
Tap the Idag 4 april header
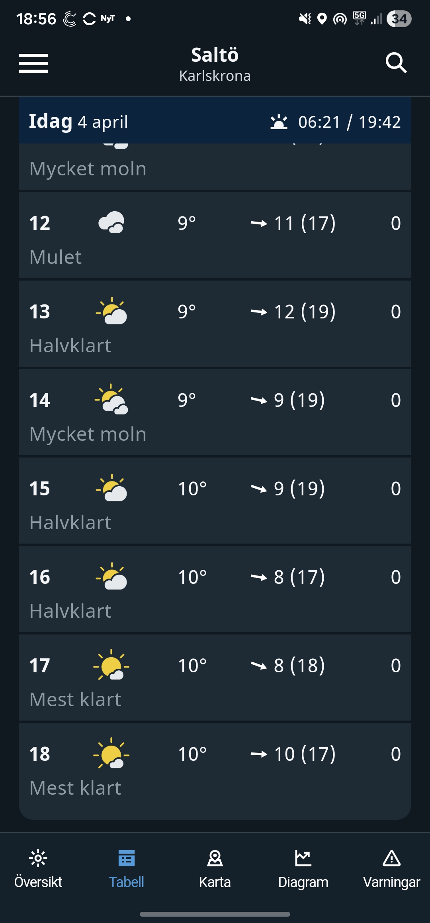(x=79, y=122)
